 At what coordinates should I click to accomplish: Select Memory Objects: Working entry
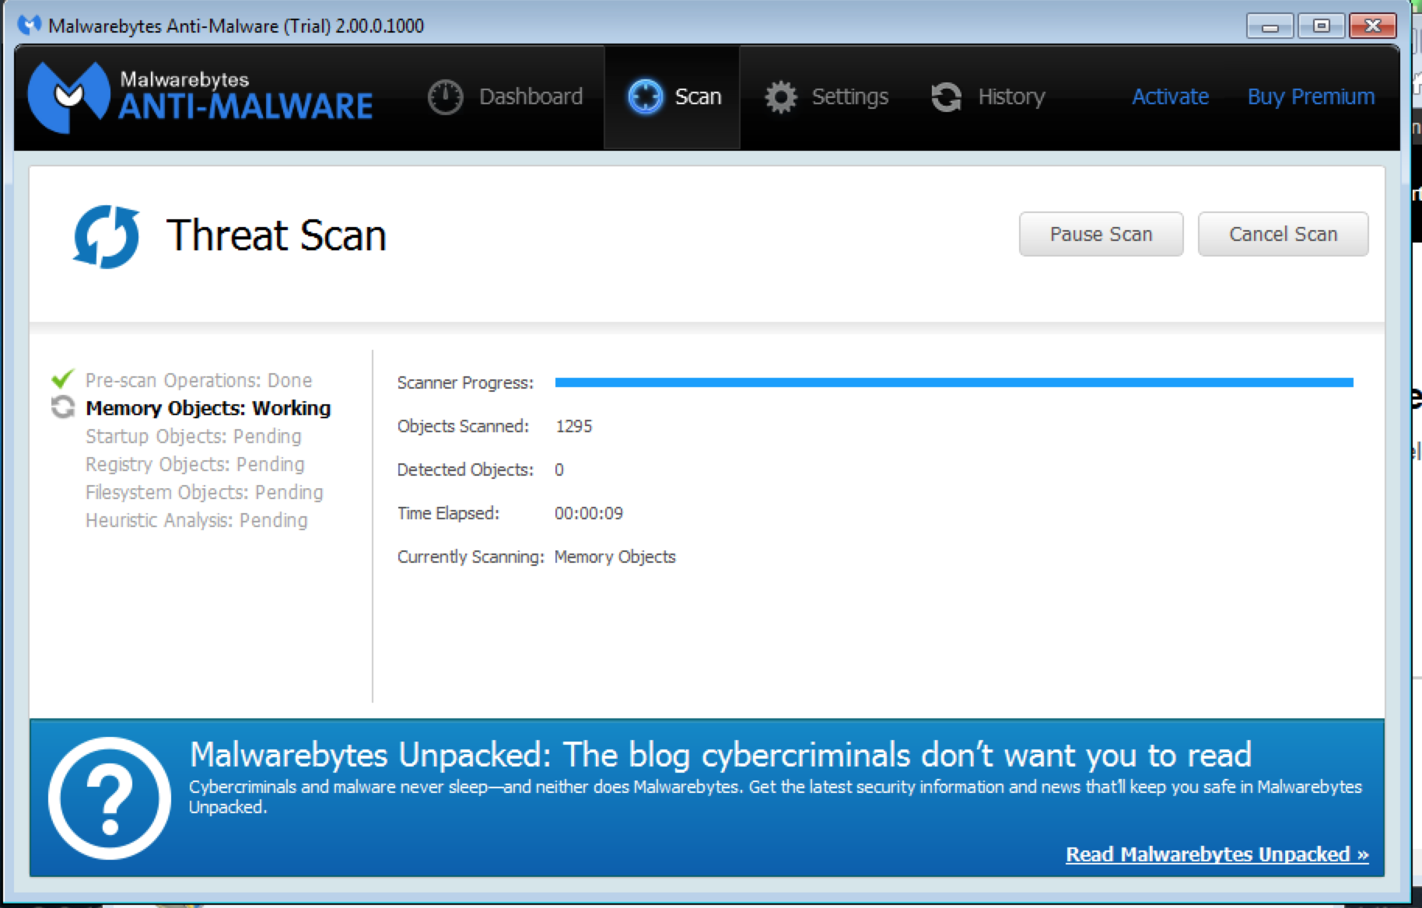tap(208, 408)
